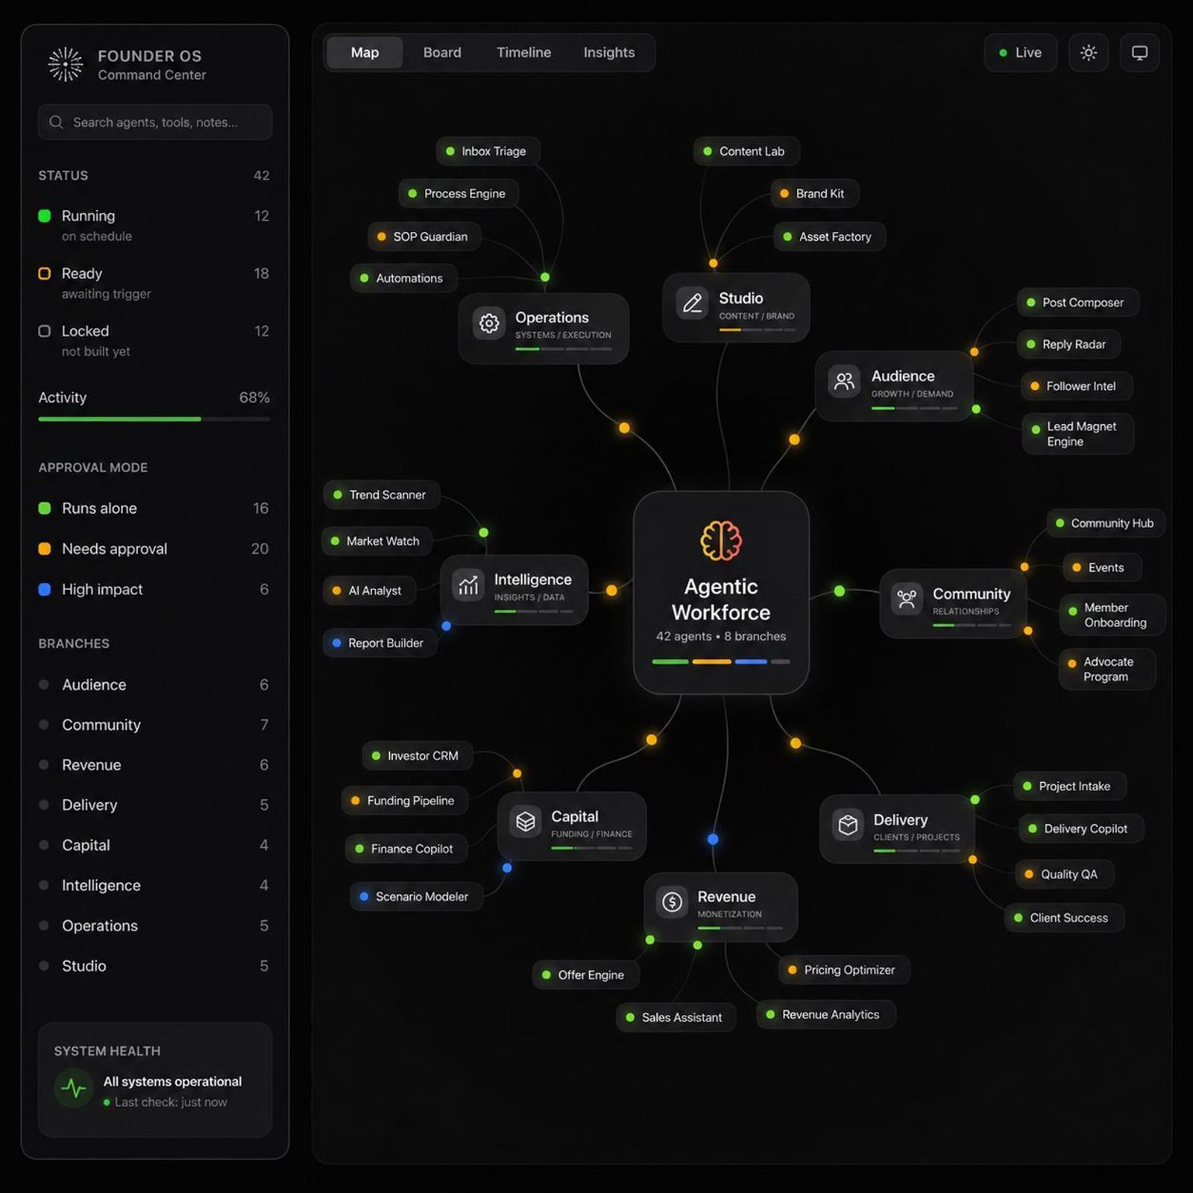
Task: Click the Studio pencil icon
Action: pos(693,303)
